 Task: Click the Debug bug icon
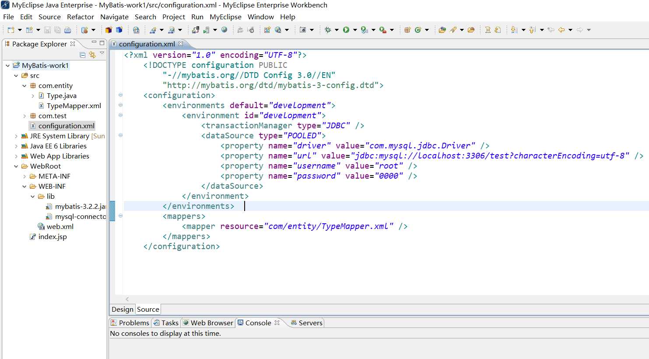point(327,30)
